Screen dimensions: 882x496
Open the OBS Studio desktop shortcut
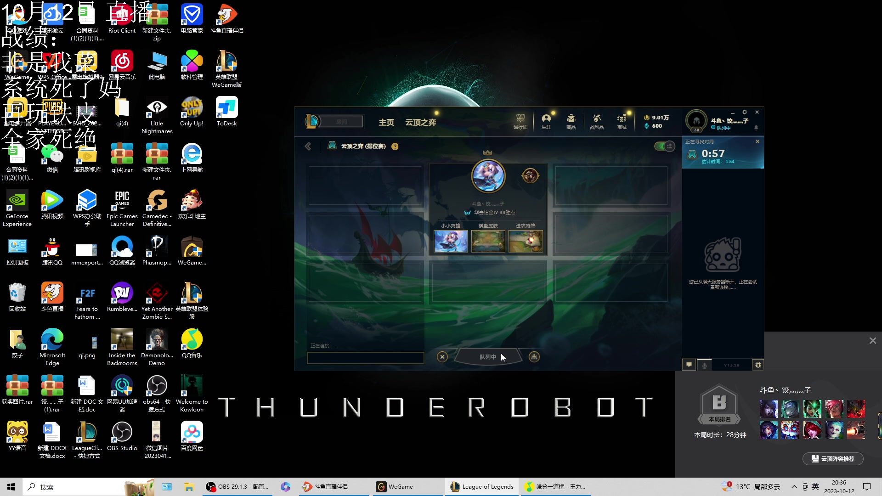[122, 436]
